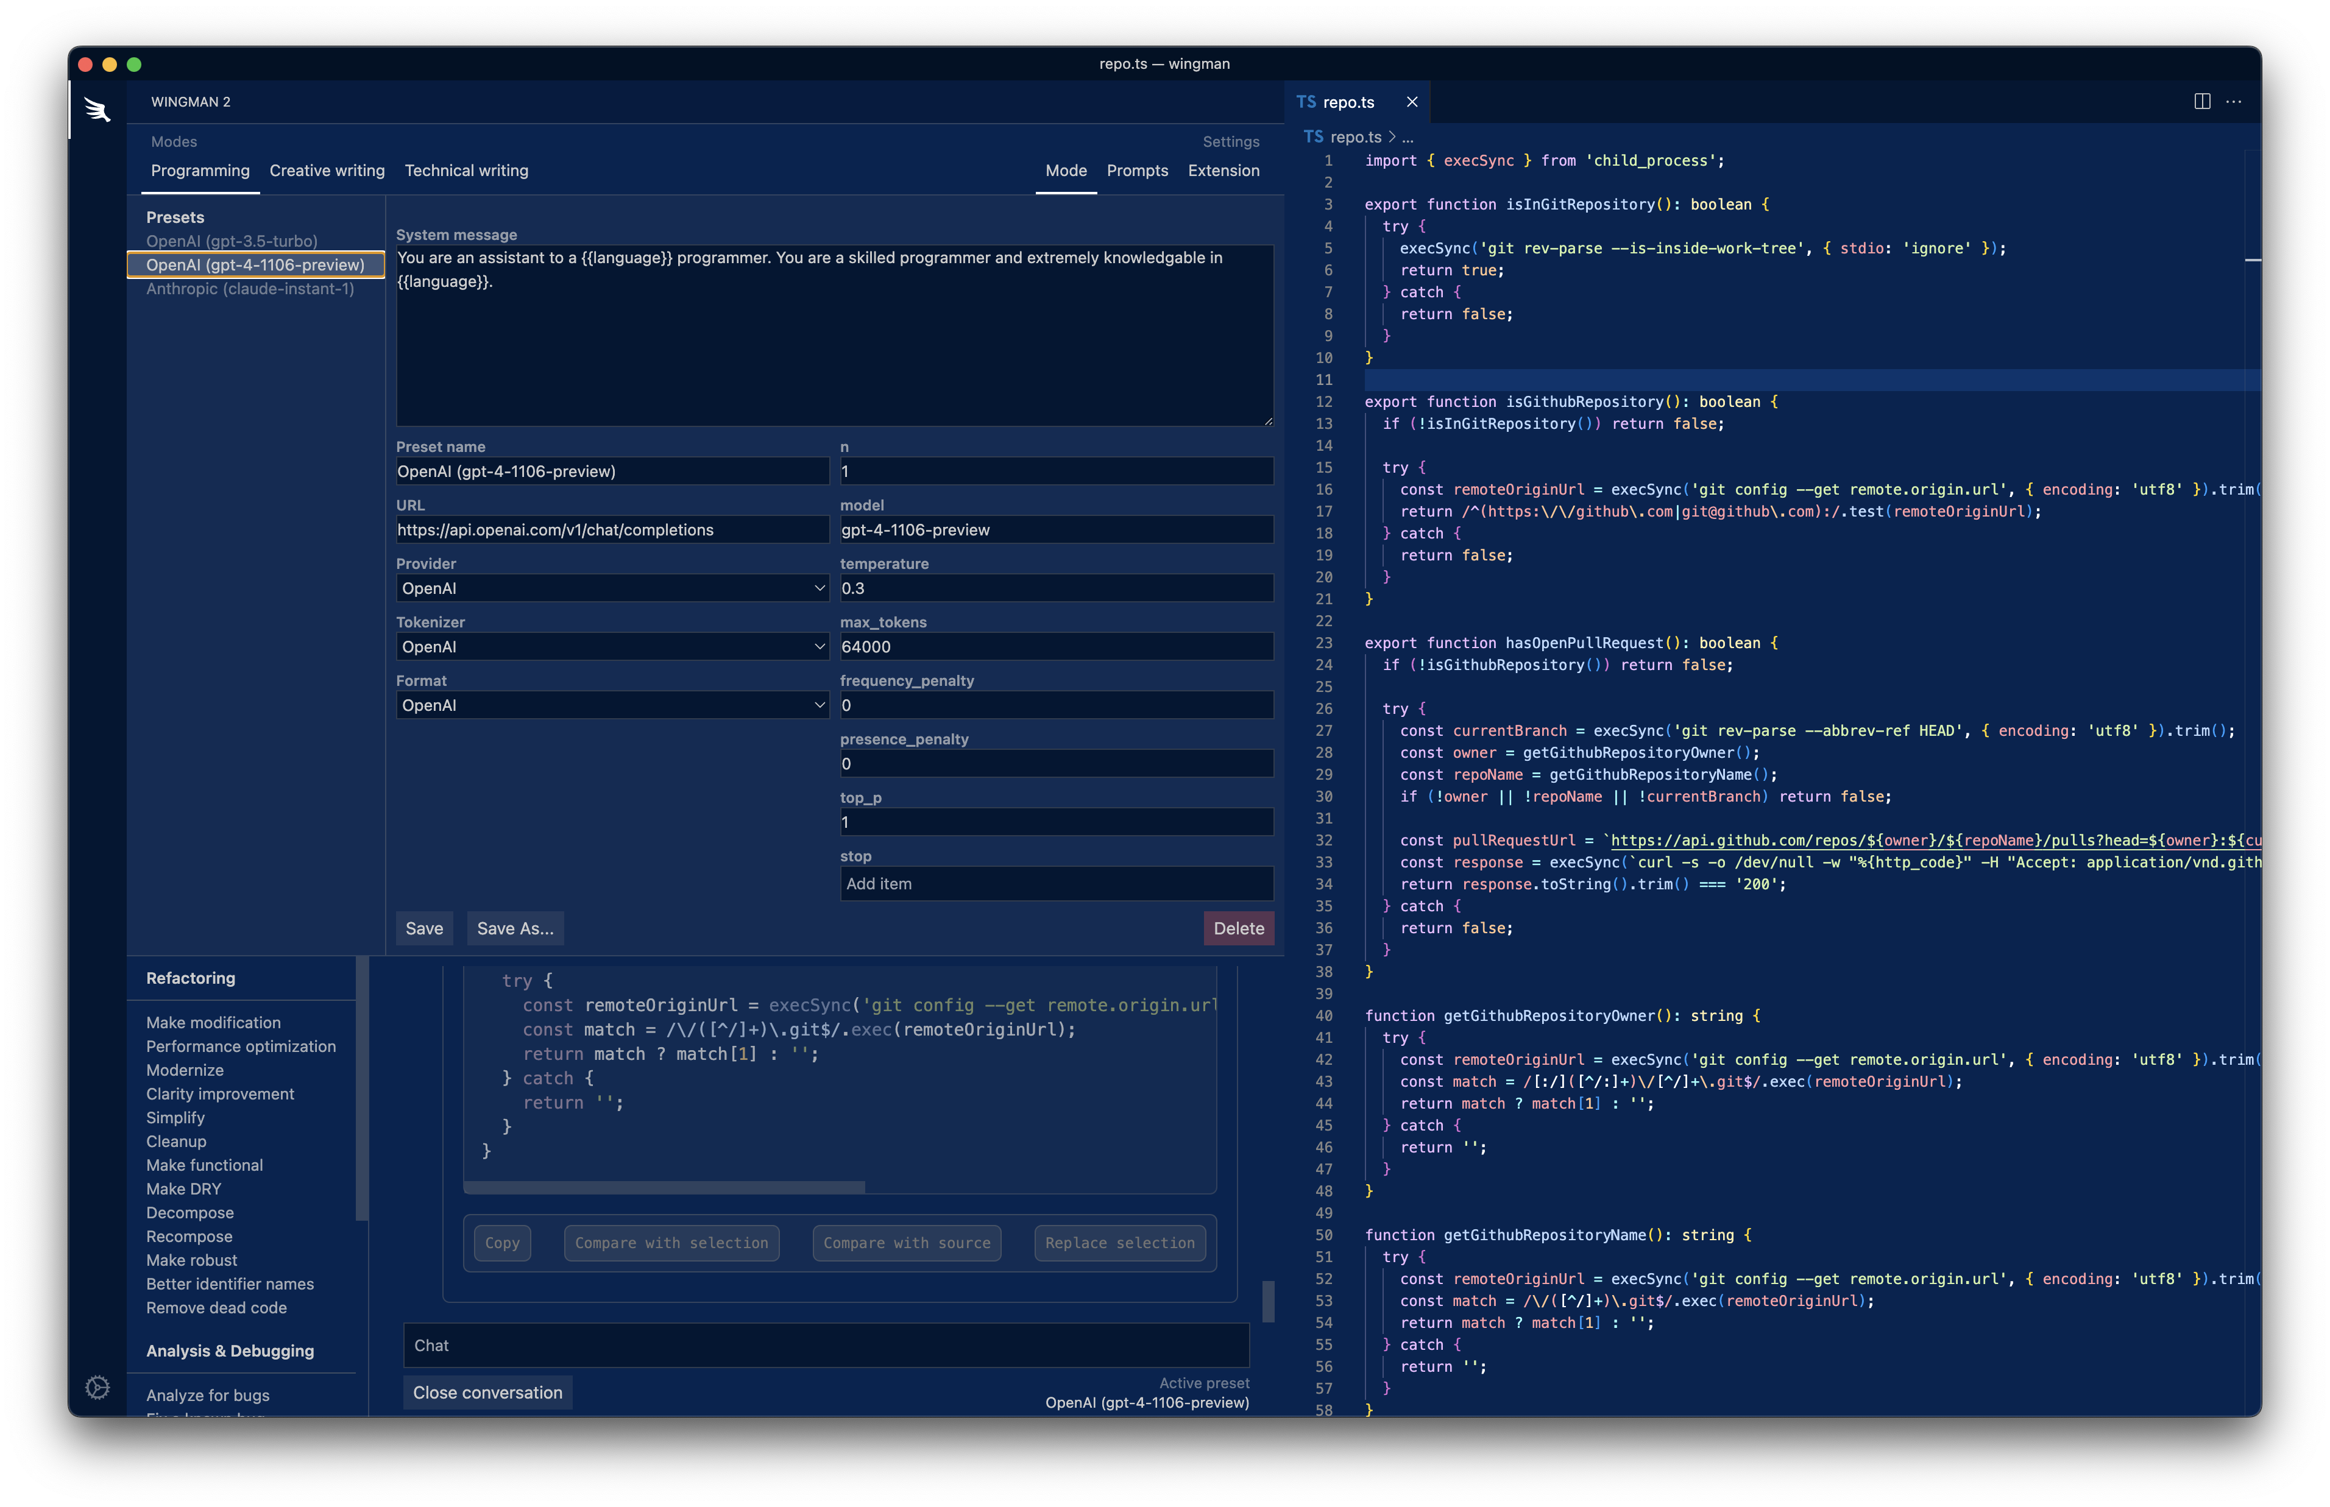Select the OpenAI (gpt-3.5-turbo) preset

point(232,241)
